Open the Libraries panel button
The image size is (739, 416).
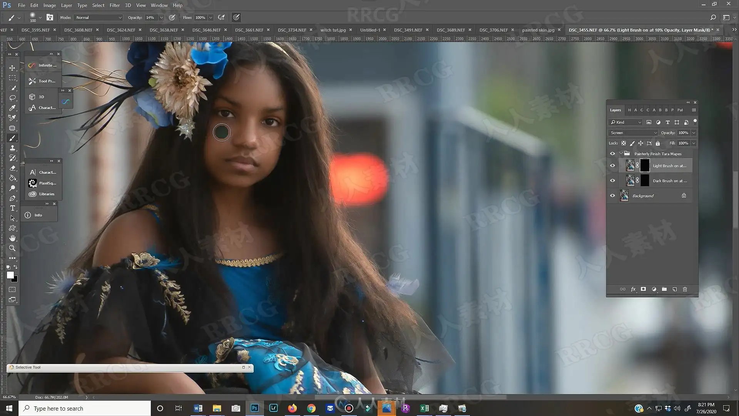[43, 194]
